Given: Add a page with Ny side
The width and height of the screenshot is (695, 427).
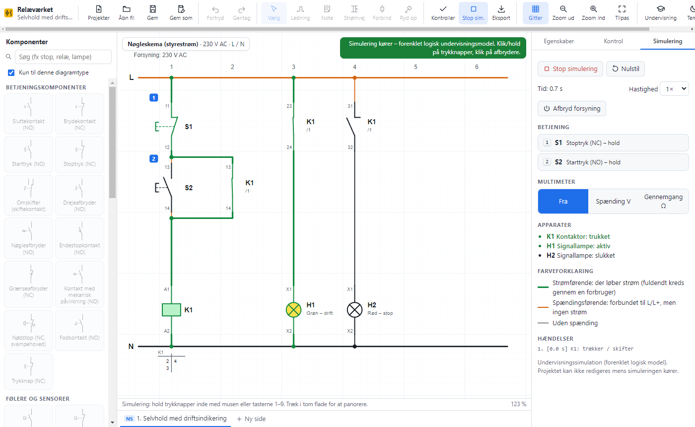Looking at the screenshot, I should 251,419.
